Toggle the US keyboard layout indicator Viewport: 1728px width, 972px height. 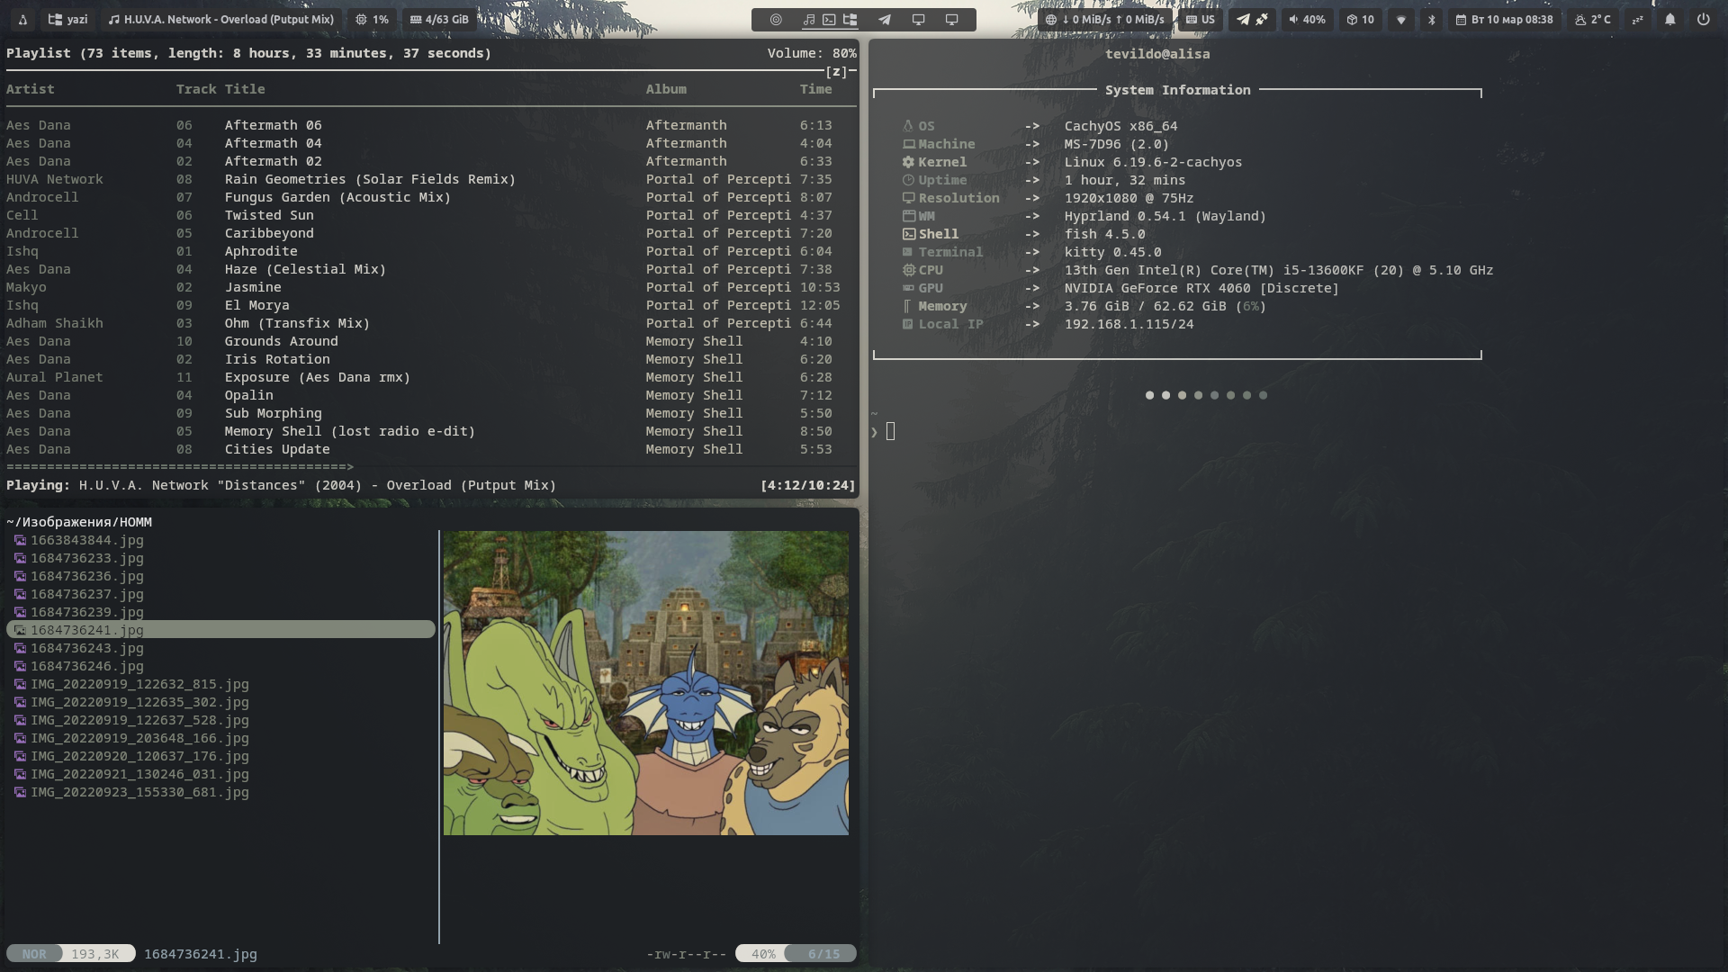1201,19
